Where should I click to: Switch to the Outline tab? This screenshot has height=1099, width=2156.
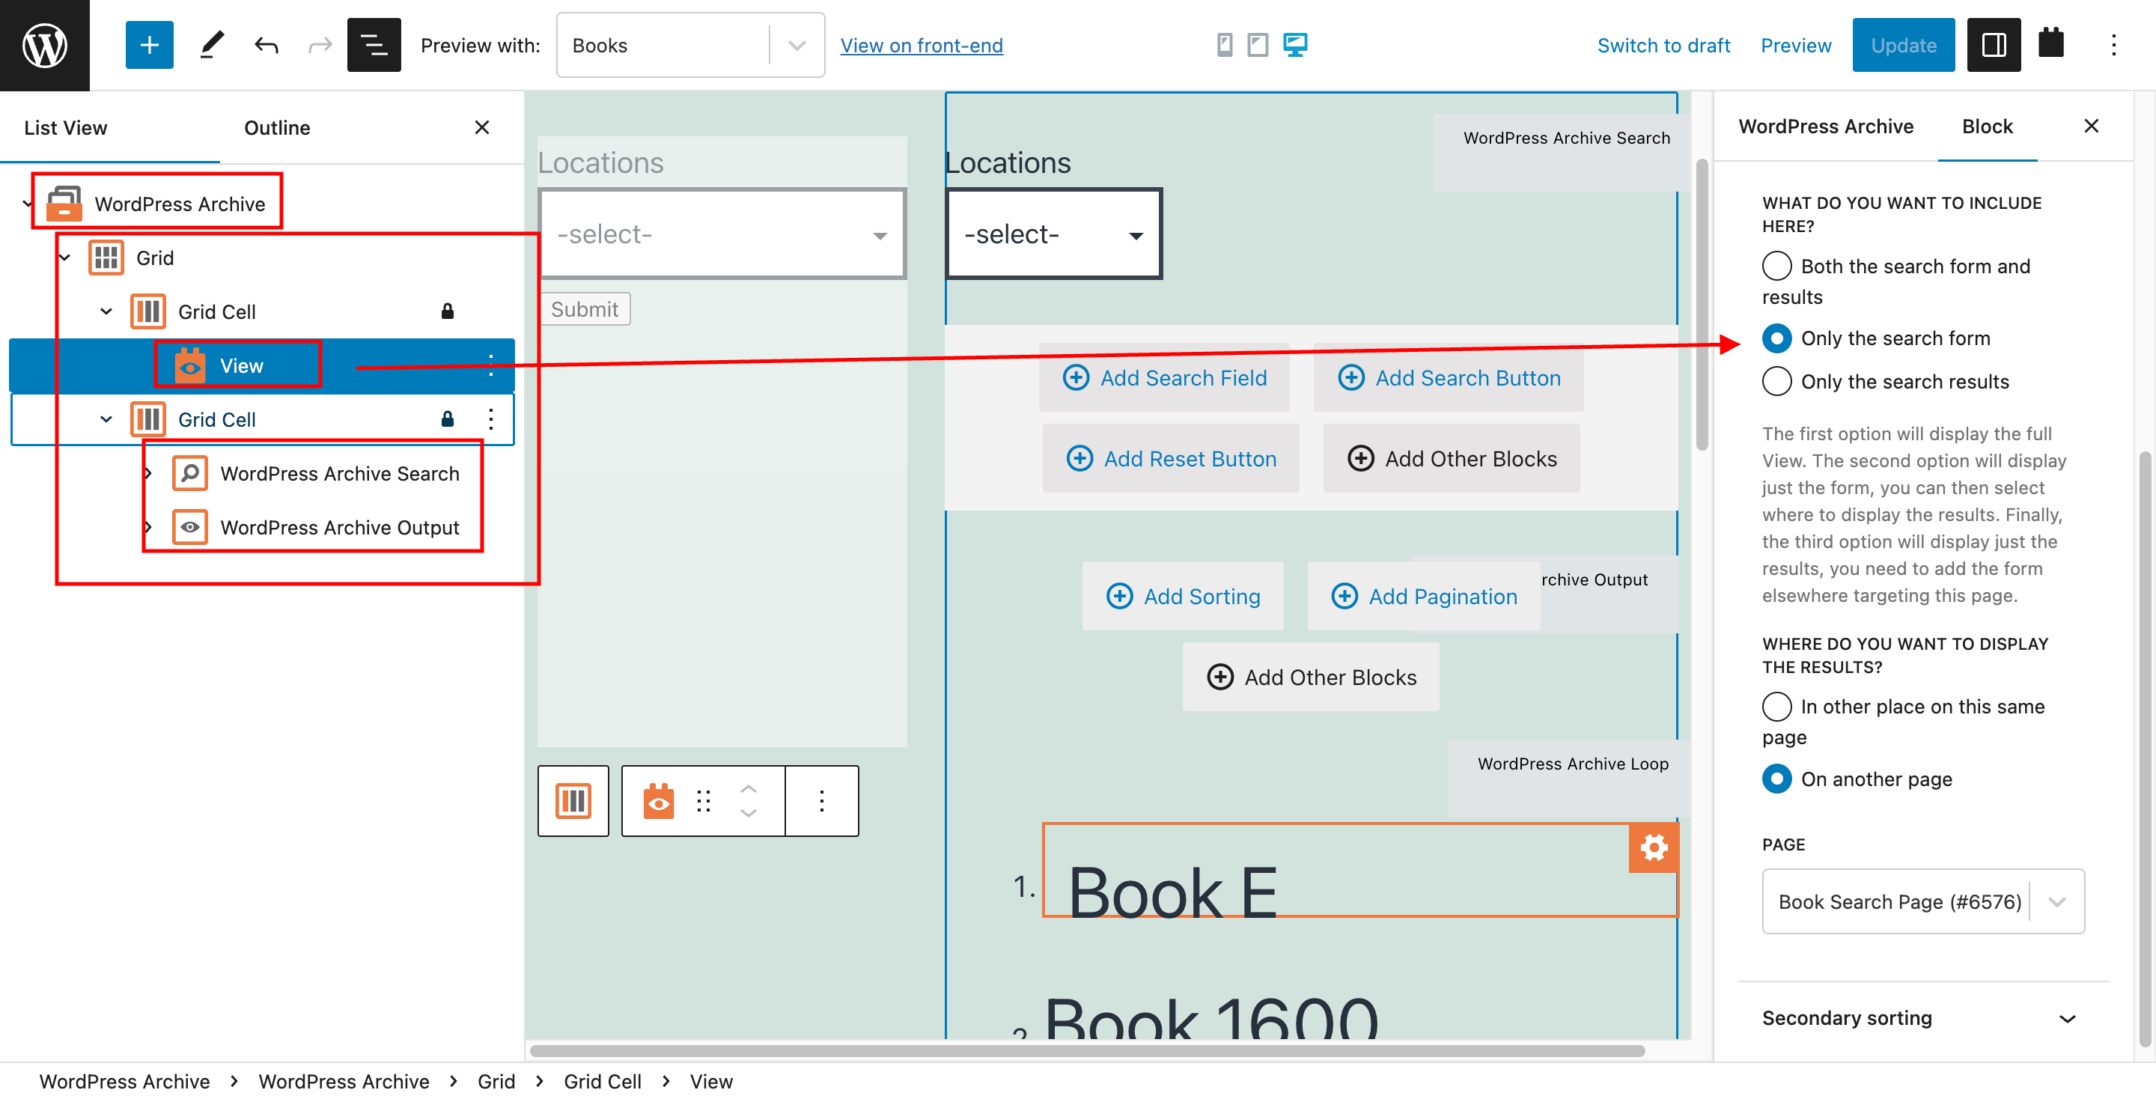[x=277, y=128]
